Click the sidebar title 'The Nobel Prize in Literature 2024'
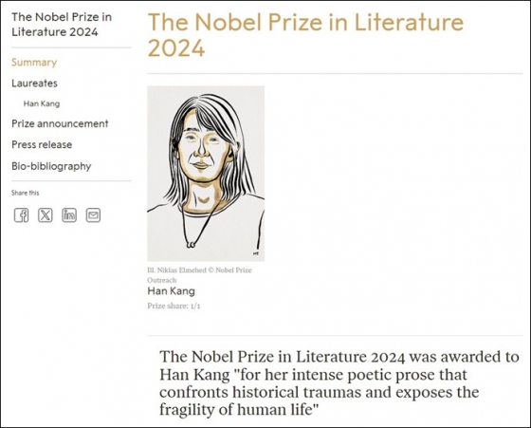This screenshot has width=531, height=428. pyautogui.click(x=62, y=25)
